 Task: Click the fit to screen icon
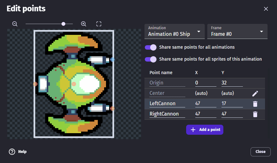(x=99, y=24)
